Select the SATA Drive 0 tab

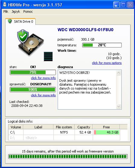pos(21,21)
